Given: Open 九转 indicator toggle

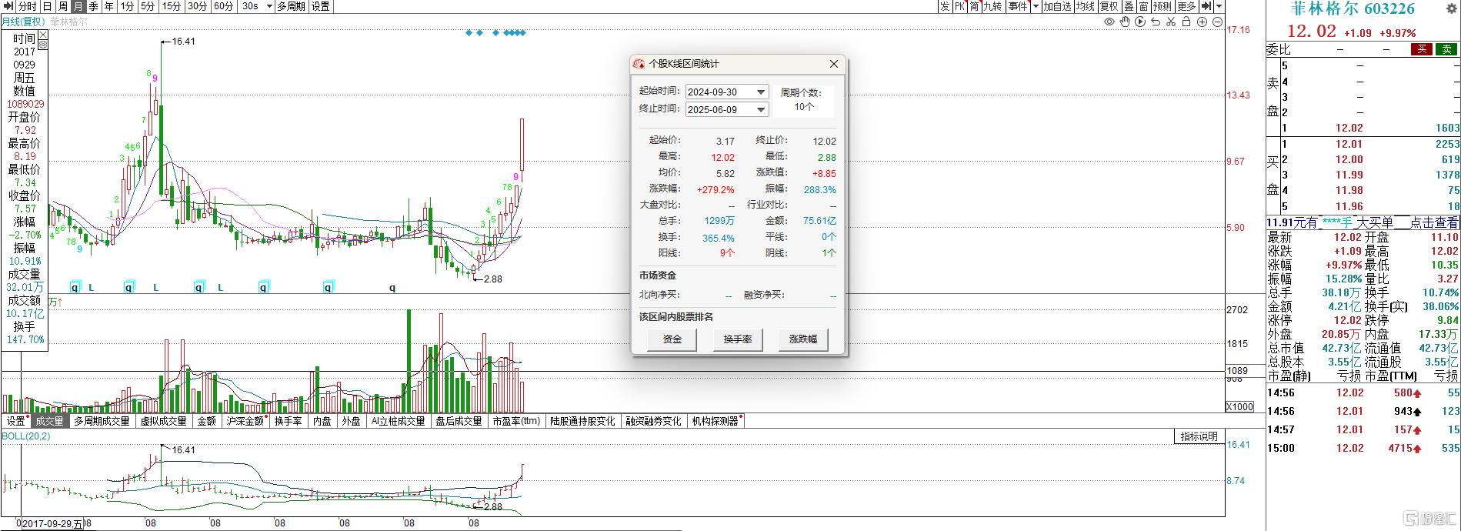Looking at the screenshot, I should (x=994, y=6).
